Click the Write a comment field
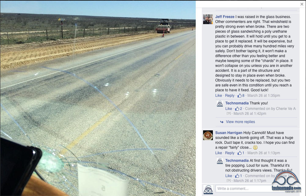The height and width of the screenshot is (196, 306). click(243, 189)
